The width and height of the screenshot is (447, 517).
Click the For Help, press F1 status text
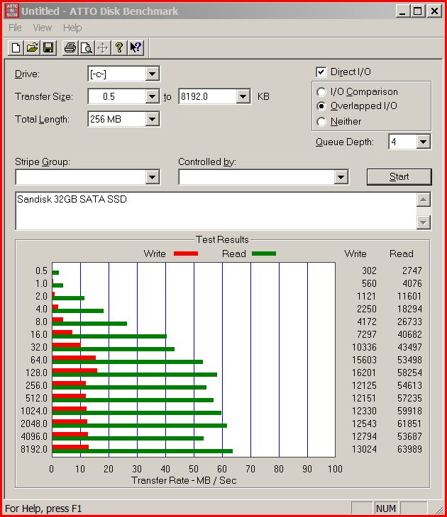coord(43,509)
